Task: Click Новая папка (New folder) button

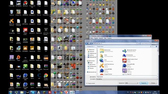Action: (100, 46)
